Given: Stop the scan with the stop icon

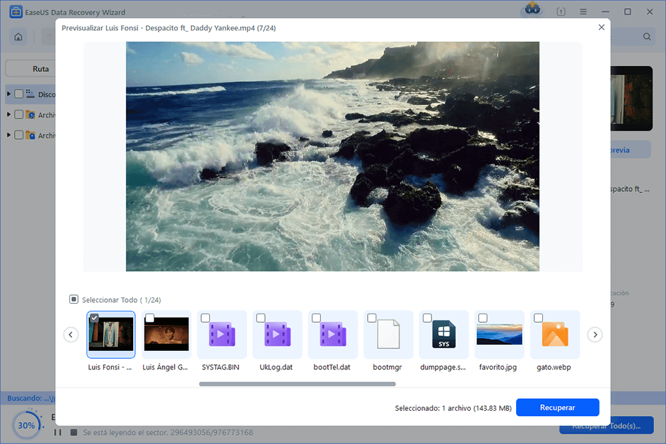Looking at the screenshot, I should click(x=73, y=433).
